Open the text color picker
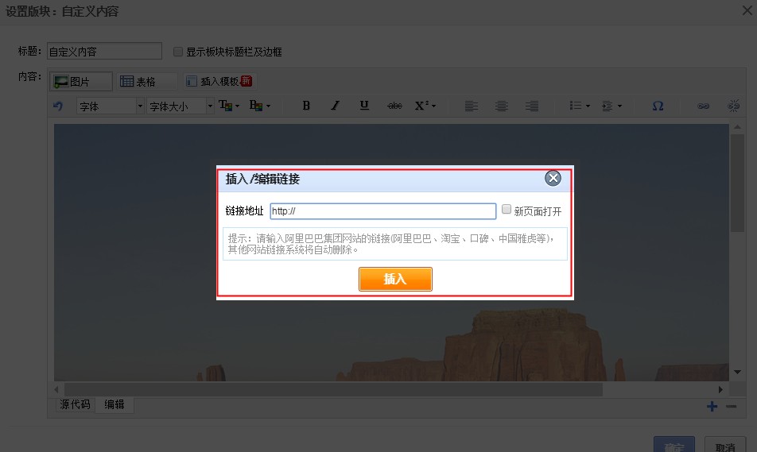The image size is (757, 452). tap(227, 106)
